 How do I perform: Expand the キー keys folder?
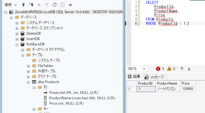pos(34,109)
